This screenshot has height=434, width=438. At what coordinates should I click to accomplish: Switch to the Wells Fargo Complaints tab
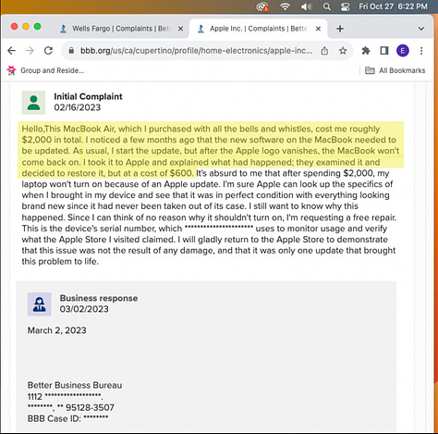click(121, 29)
